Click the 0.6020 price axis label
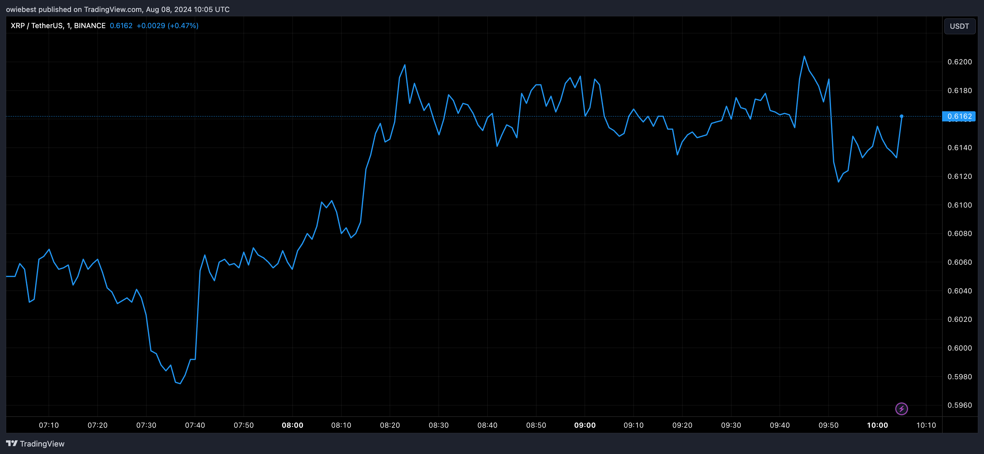Viewport: 984px width, 454px height. (959, 319)
